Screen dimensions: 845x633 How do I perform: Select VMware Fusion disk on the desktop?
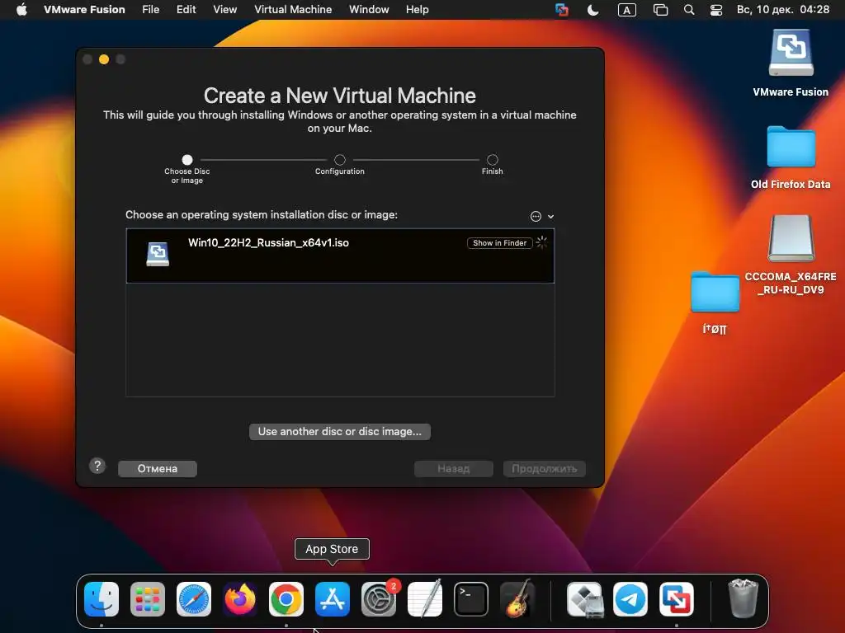791,53
